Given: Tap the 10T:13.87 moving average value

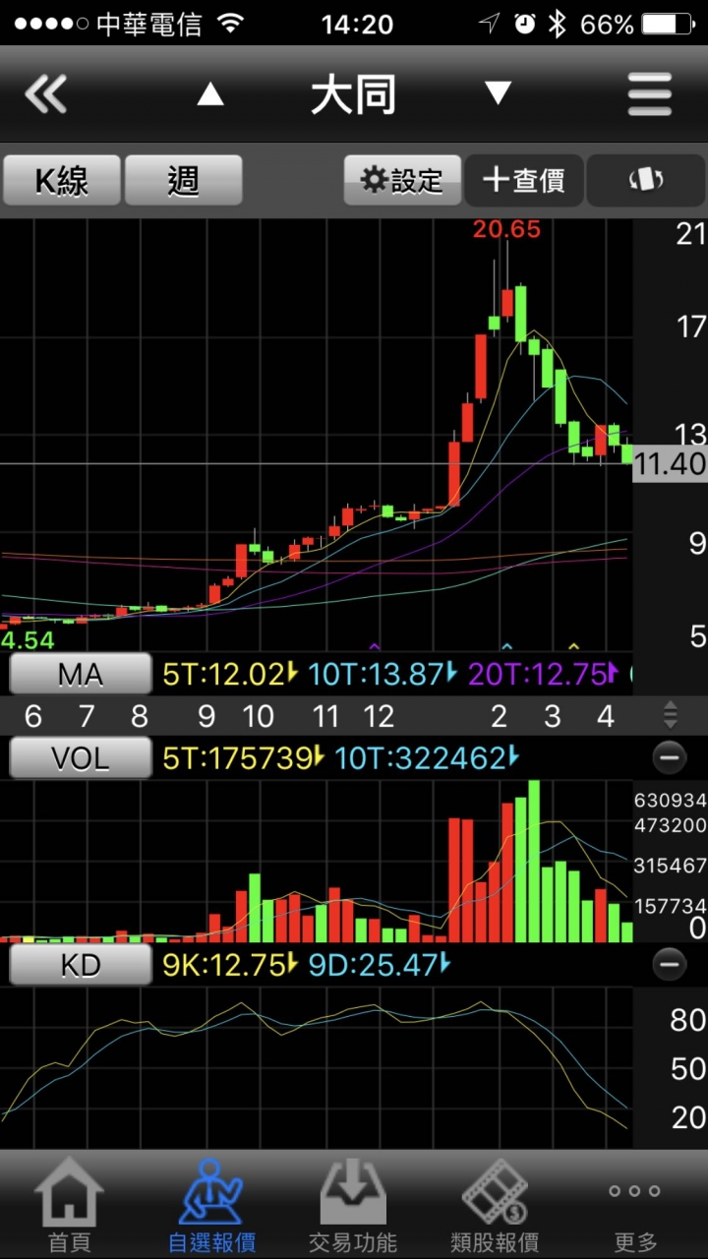Looking at the screenshot, I should coord(383,675).
